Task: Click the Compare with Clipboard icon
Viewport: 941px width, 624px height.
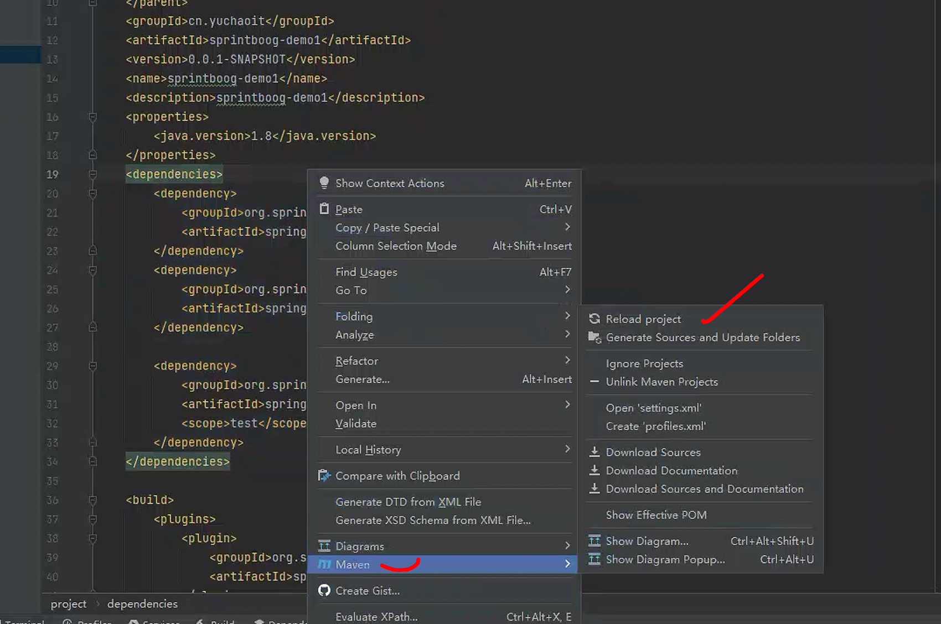Action: coord(324,476)
